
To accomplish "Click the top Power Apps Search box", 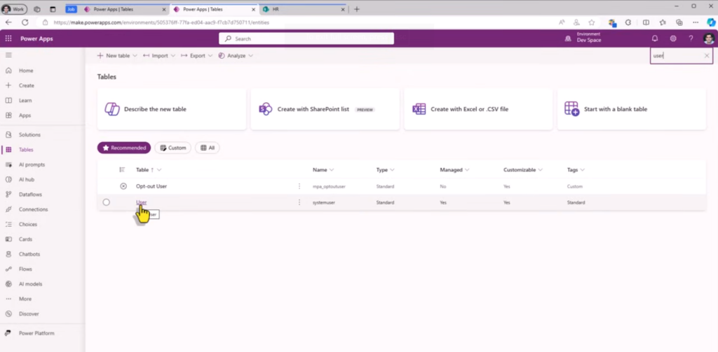I will tap(306, 39).
